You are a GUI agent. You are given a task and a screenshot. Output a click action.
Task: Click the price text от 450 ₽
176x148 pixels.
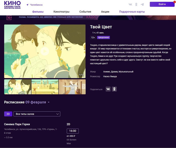click(71, 136)
